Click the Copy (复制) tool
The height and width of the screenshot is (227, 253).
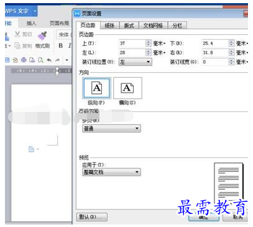23,45
